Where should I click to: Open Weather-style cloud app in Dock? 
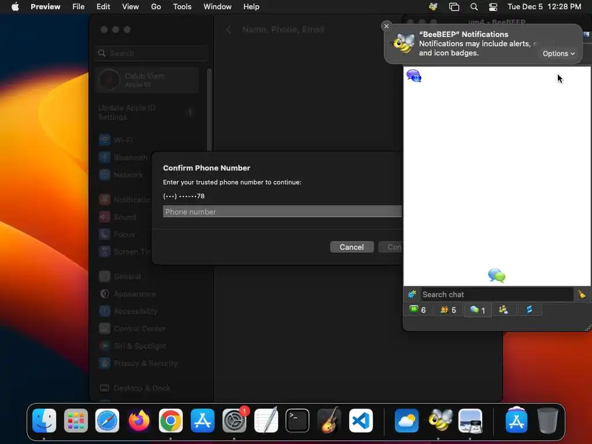click(x=406, y=421)
